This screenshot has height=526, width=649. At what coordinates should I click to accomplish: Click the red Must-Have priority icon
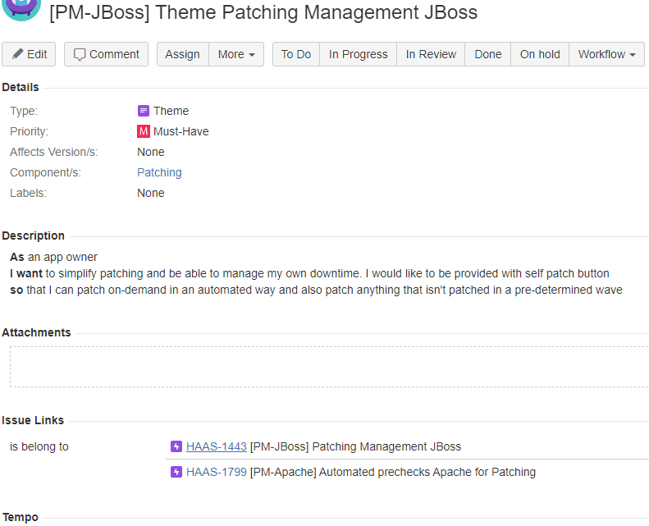coord(144,131)
